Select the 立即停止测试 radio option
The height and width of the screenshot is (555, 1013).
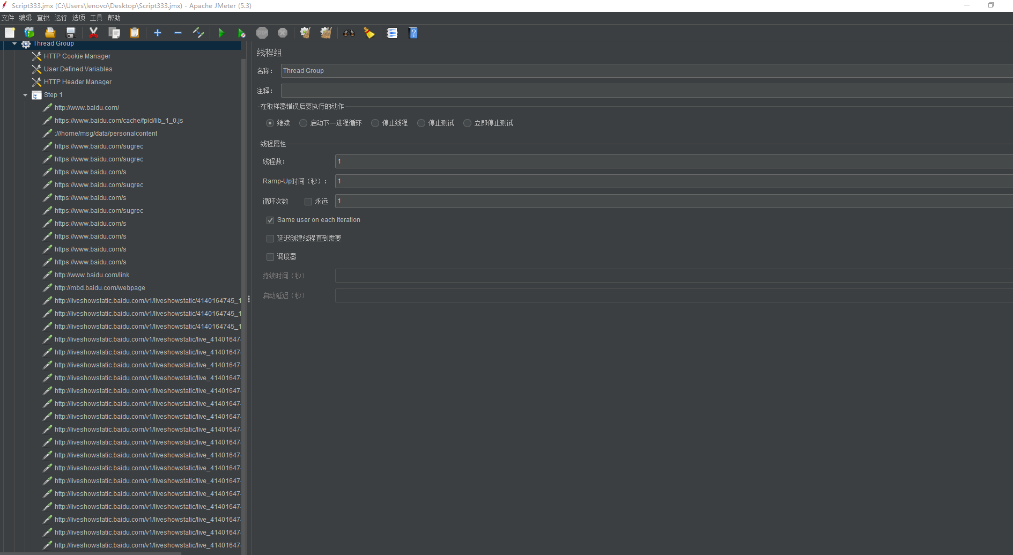tap(468, 123)
